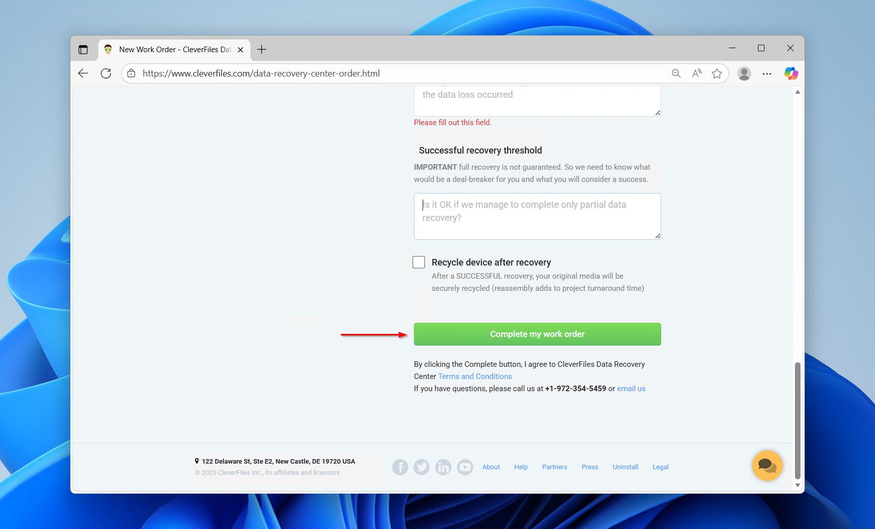
Task: Focus the partial data recovery text area
Action: [x=537, y=216]
